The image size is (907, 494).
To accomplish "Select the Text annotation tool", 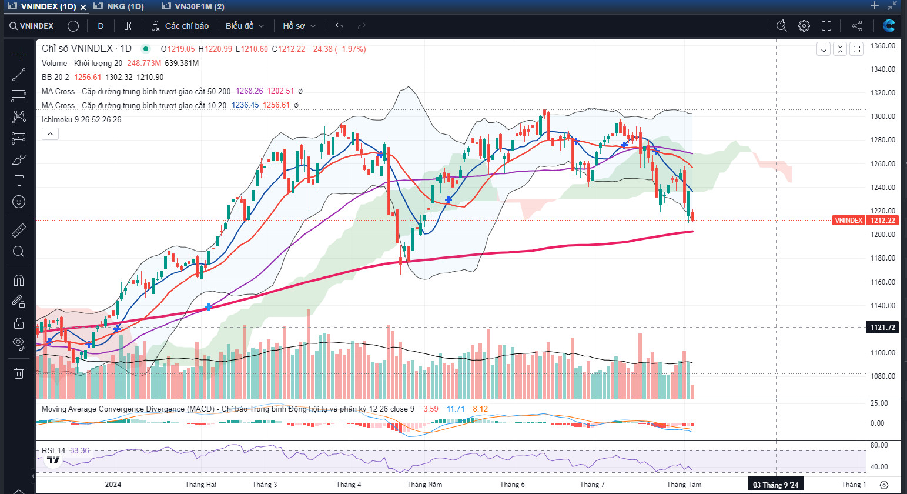I will point(19,181).
